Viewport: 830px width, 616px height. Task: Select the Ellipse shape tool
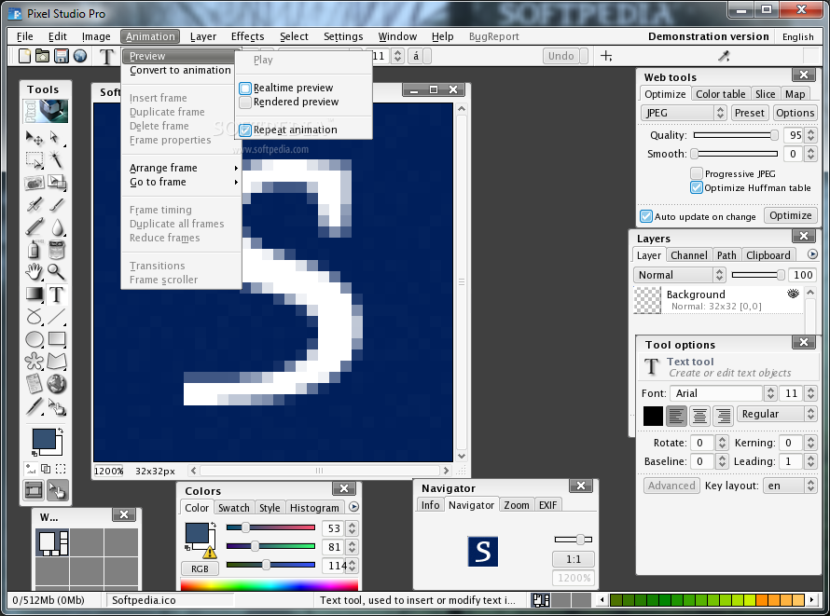pos(35,339)
